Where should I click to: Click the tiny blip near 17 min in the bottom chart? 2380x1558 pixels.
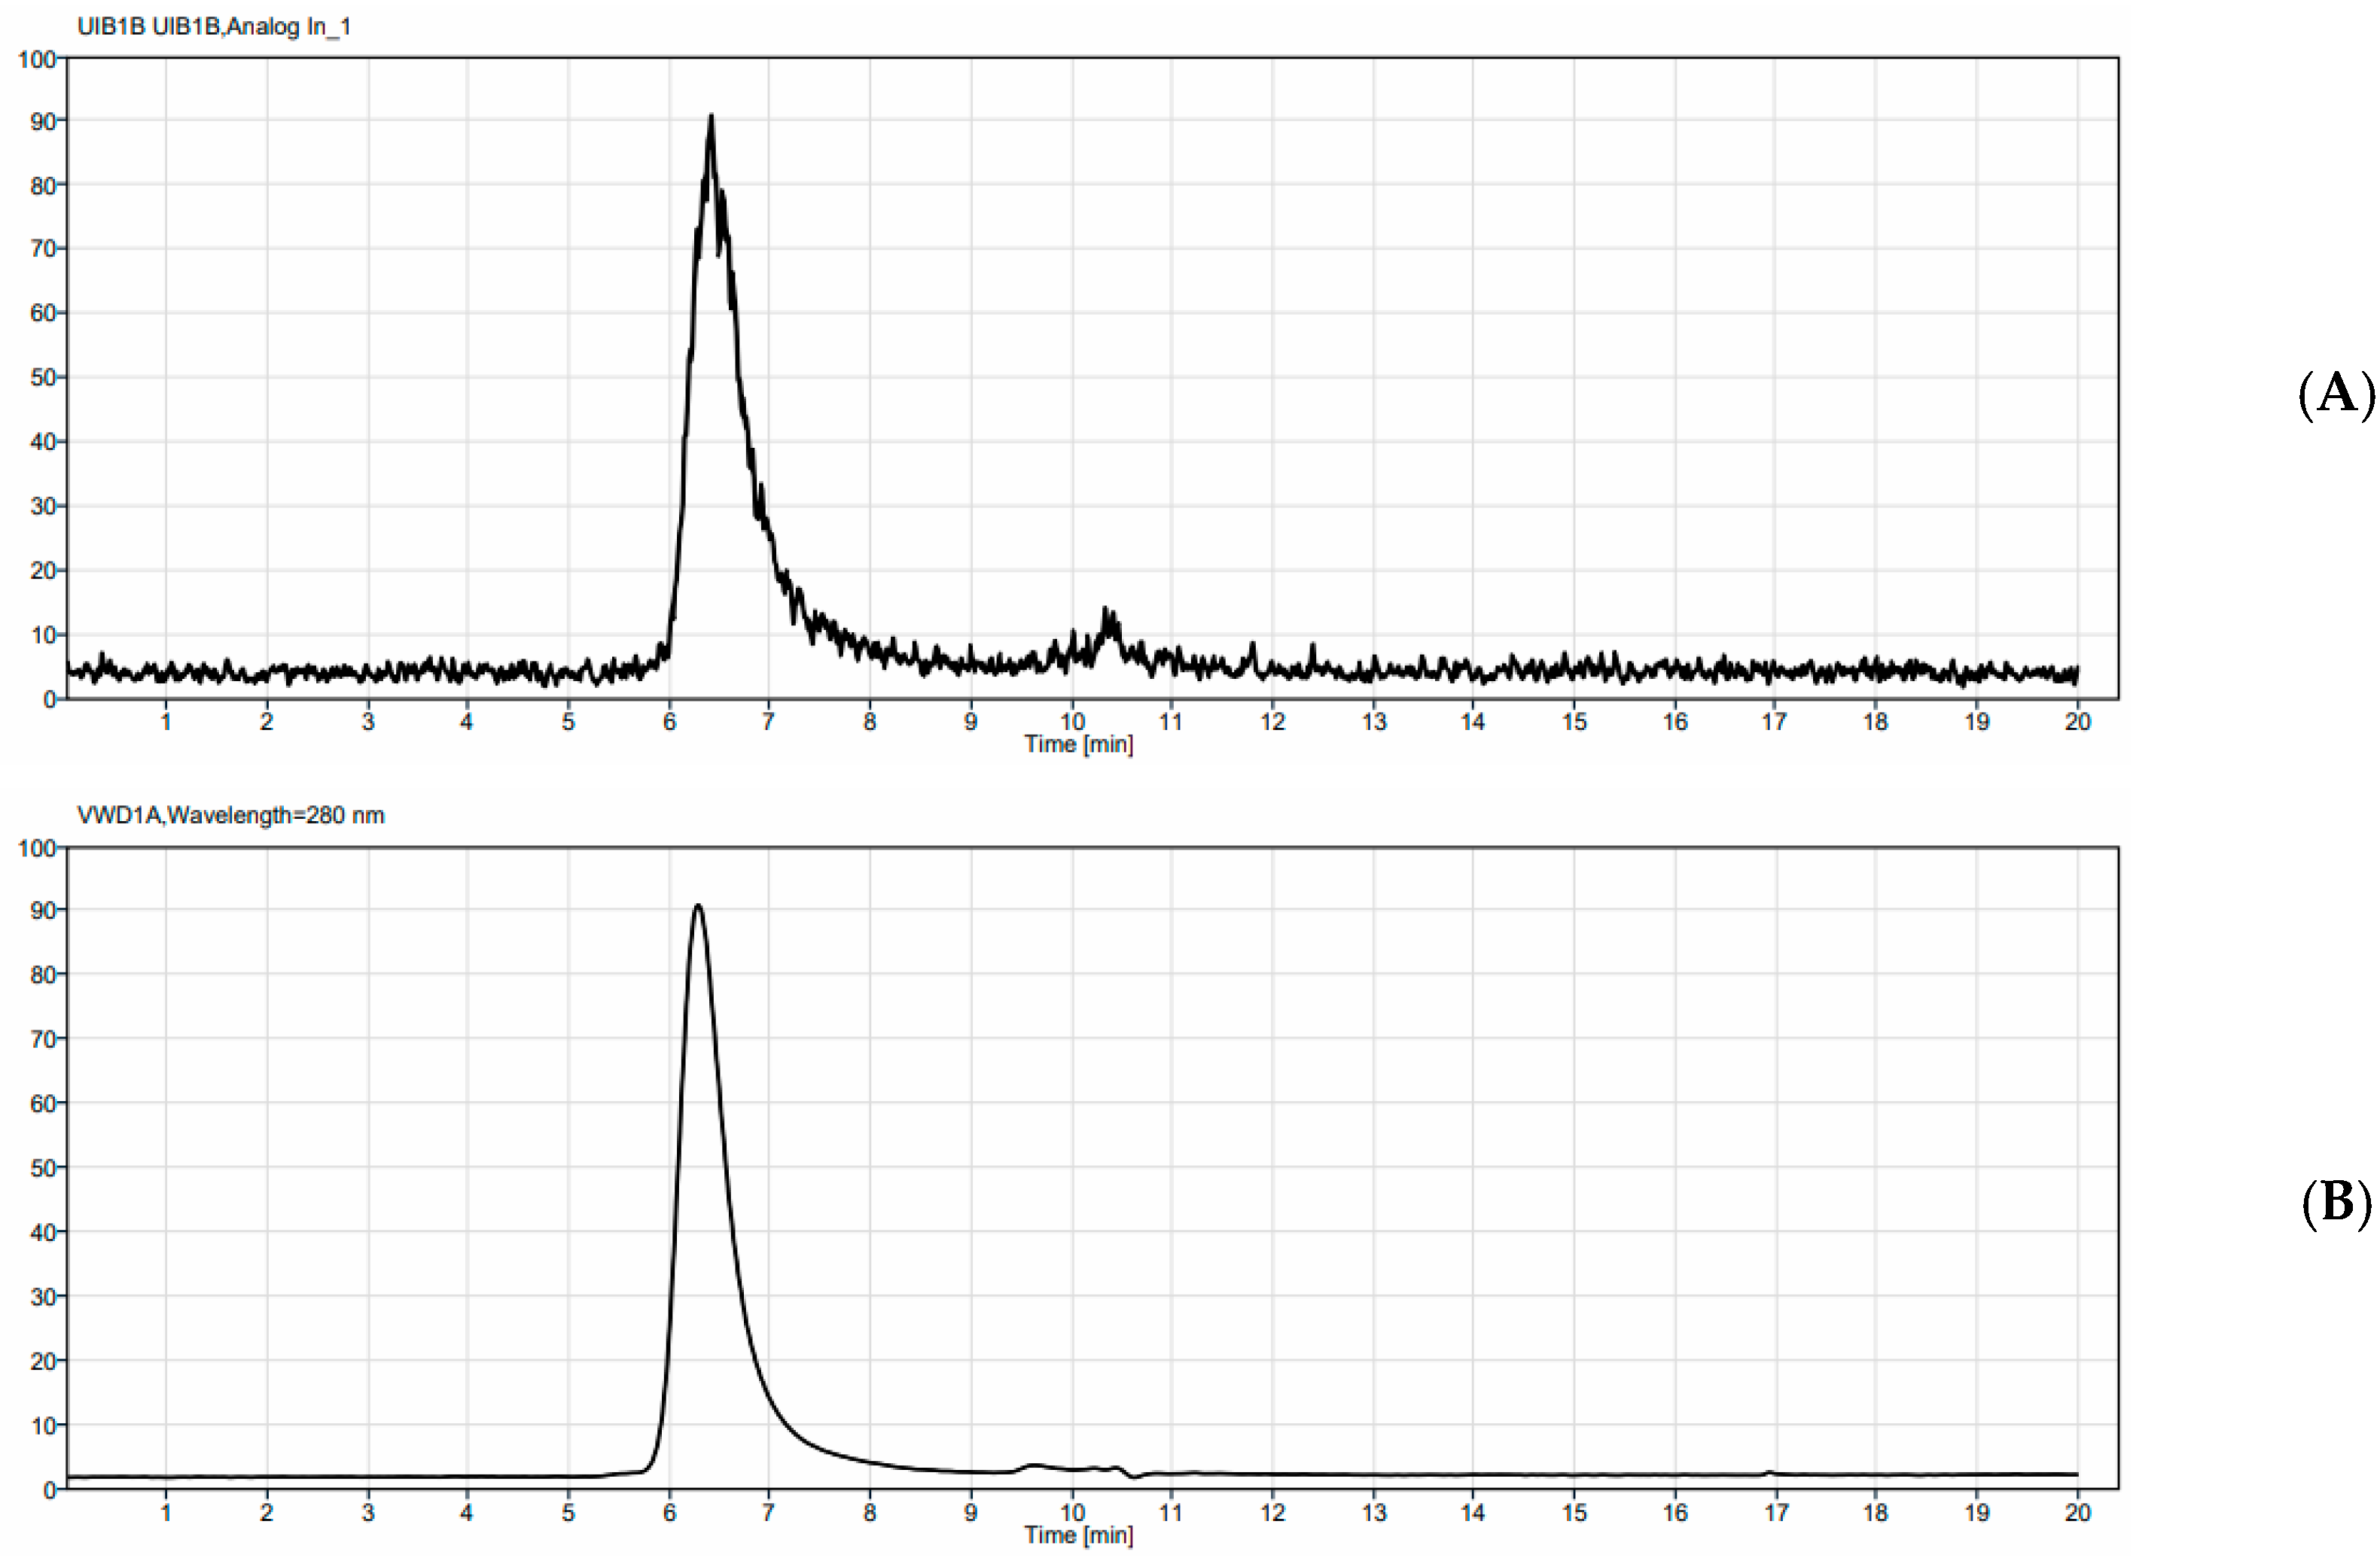tap(1769, 1472)
